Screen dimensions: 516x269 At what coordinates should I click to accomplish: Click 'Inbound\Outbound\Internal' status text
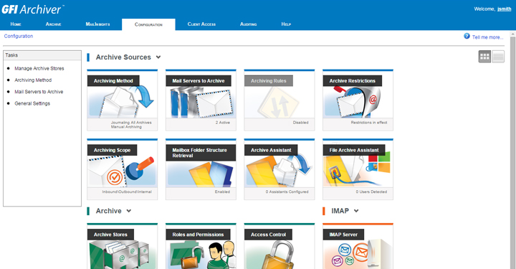127,192
